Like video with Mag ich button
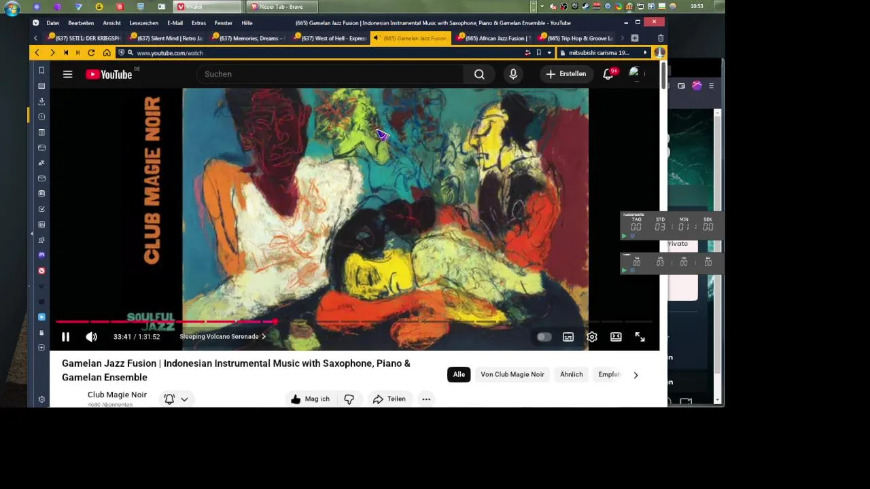Image resolution: width=870 pixels, height=489 pixels. tap(310, 399)
